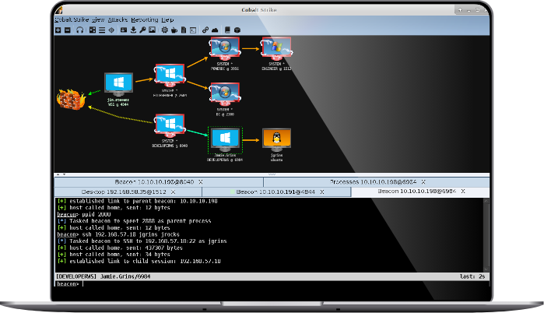Click the 'ppid 2000' command line

pos(83,214)
